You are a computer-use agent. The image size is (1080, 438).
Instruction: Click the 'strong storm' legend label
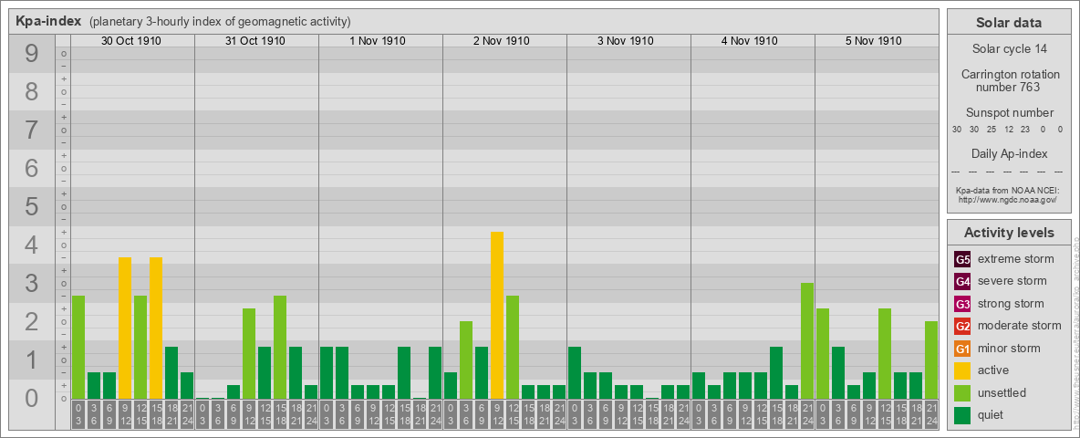tap(1011, 304)
